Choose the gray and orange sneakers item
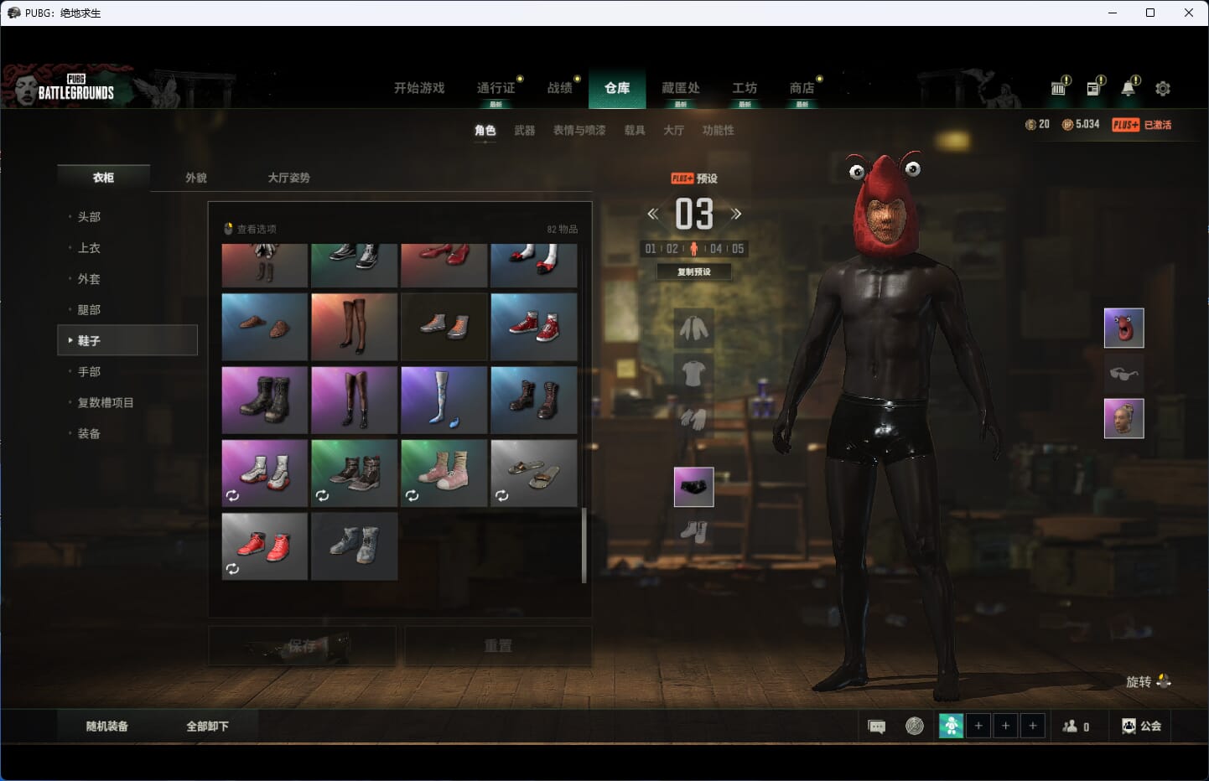Screen dimensions: 1209x781 click(444, 327)
